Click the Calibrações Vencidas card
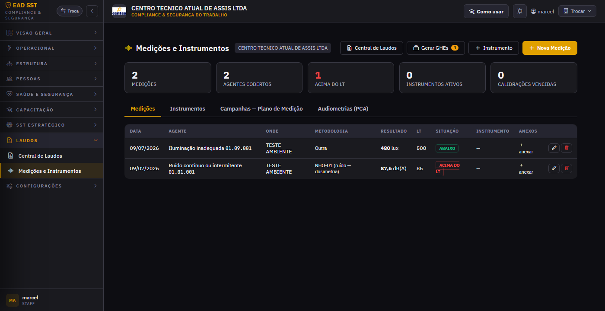Screen dimensions: 605x311 coord(534,78)
